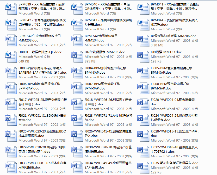Image resolution: width=217 pixels, height=175 pixels.
Task: Click the DN单收货报表-MM203.doc file name
Action: click(105, 52)
